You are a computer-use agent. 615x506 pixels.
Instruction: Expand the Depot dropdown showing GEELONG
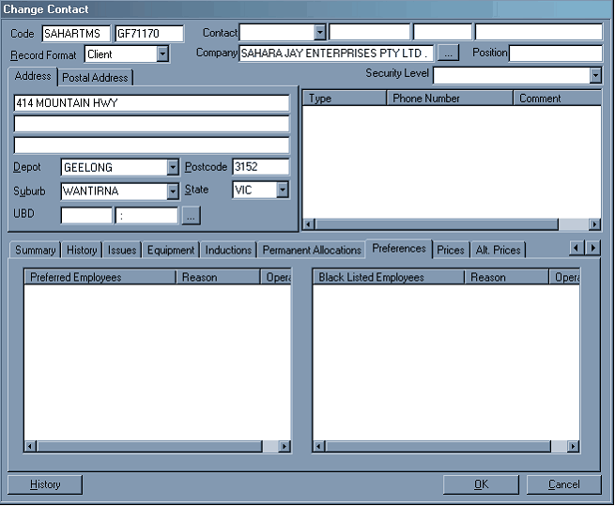pyautogui.click(x=173, y=167)
